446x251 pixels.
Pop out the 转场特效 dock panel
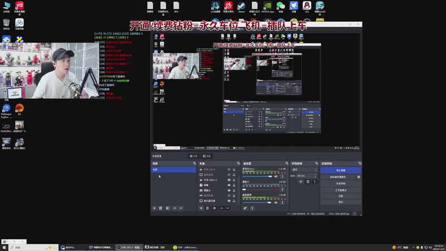316,163
